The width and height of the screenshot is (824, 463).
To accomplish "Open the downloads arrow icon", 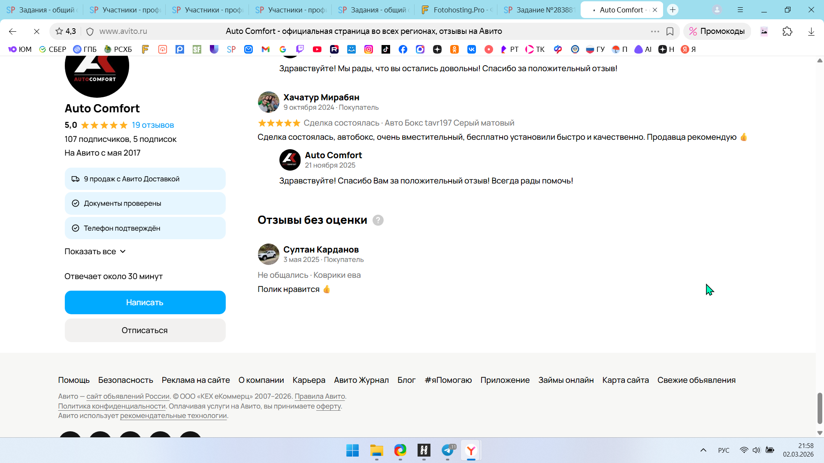I will (811, 31).
